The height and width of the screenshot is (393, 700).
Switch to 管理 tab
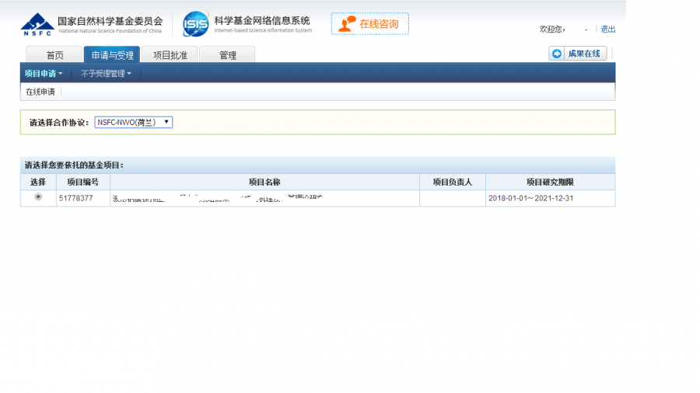[227, 55]
